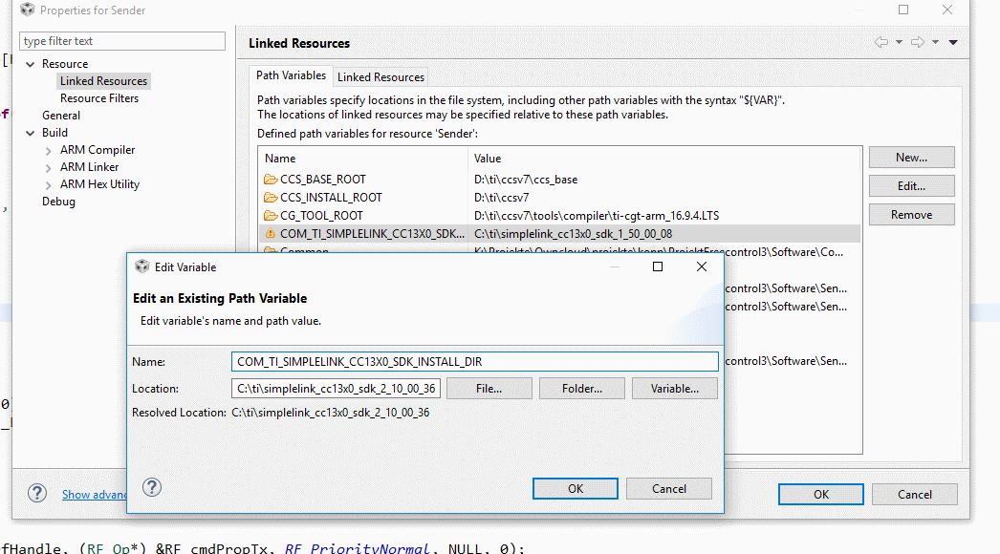Collapse the Resource tree node
This screenshot has width=1000, height=554.
[x=31, y=64]
